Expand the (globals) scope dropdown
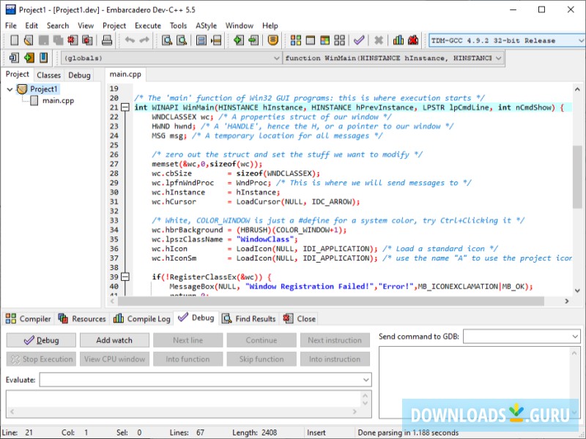This screenshot has height=439, width=586. click(276, 58)
